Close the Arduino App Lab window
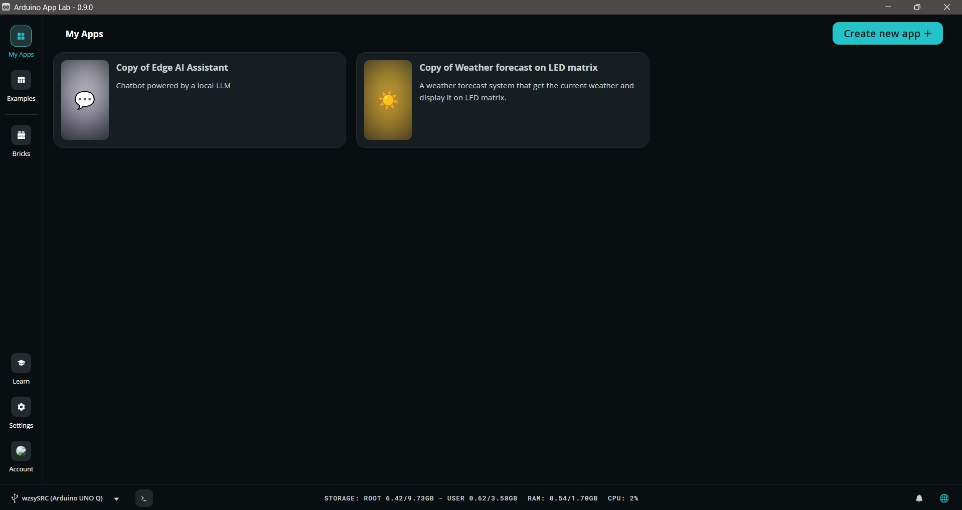The height and width of the screenshot is (510, 962). point(947,7)
